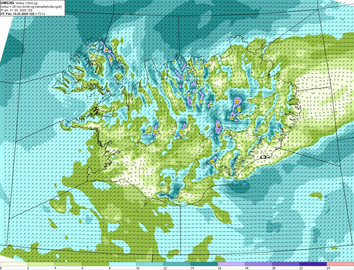Viewport: 354px width, 270px height.
Task: Click the lavender 16–18 m/s legend swatch
Action: [x=231, y=264]
